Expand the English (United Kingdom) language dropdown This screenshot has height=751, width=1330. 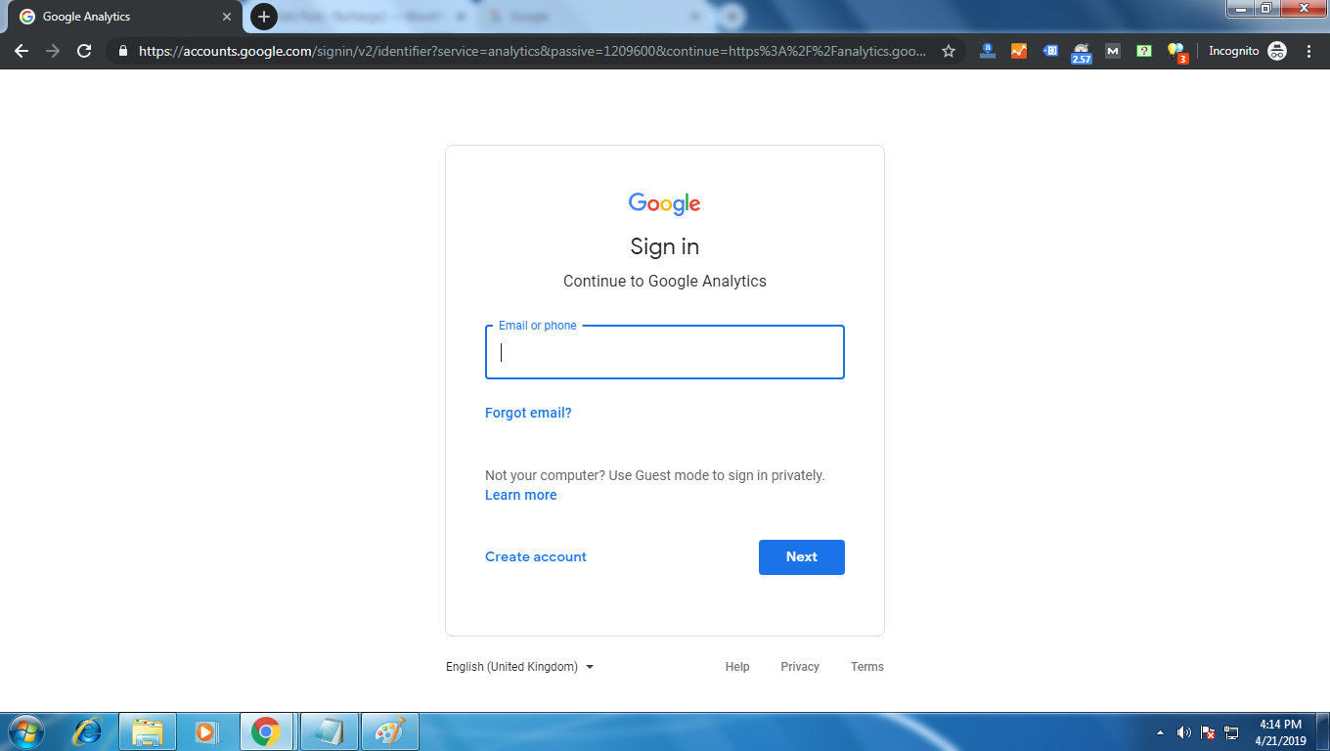(519, 667)
